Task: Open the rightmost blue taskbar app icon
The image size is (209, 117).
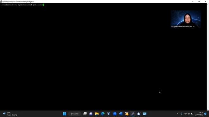Action: [x=145, y=114]
